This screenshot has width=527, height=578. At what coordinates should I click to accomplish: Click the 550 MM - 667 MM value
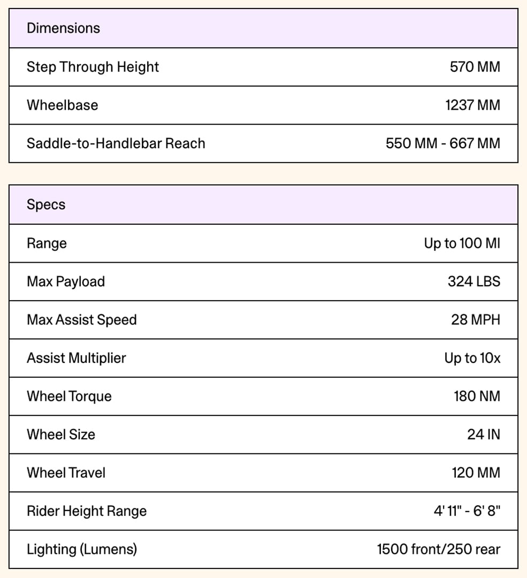pos(442,143)
